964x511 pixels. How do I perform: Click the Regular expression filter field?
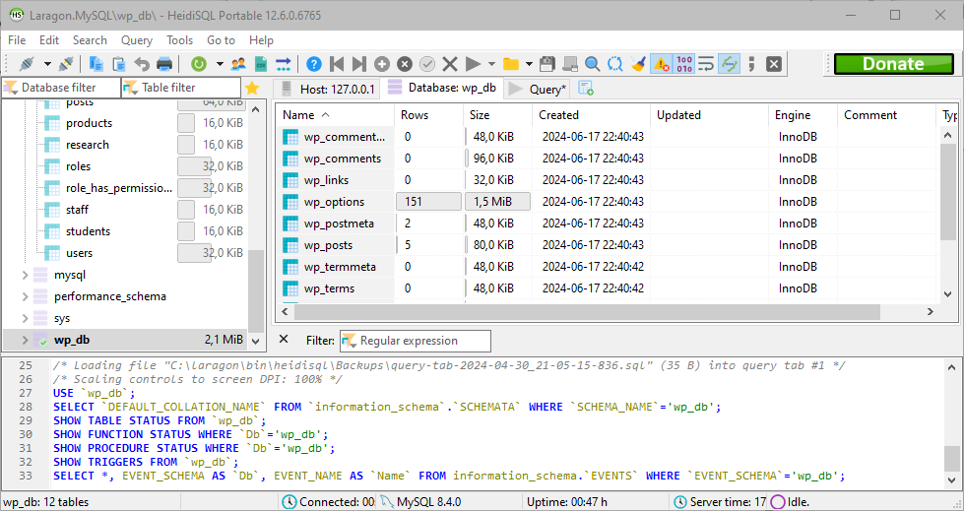[x=416, y=341]
